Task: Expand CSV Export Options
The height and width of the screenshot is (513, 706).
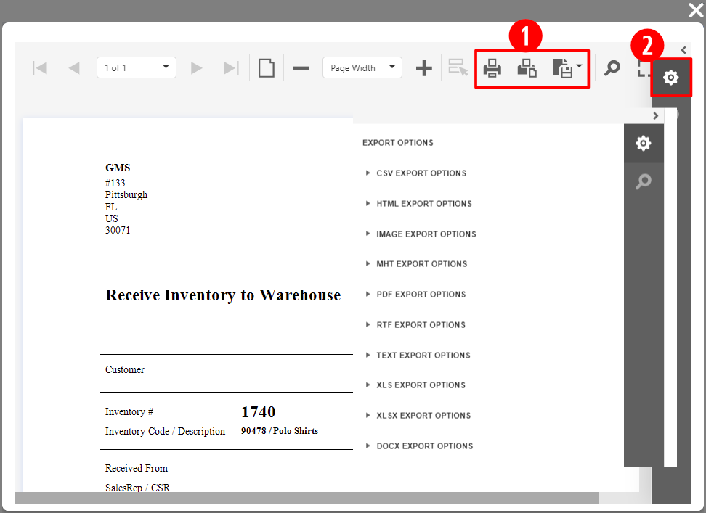Action: coord(421,173)
